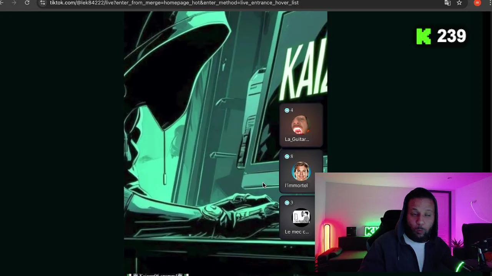The height and width of the screenshot is (276, 492).
Task: Click the green Kick logo
Action: [424, 36]
